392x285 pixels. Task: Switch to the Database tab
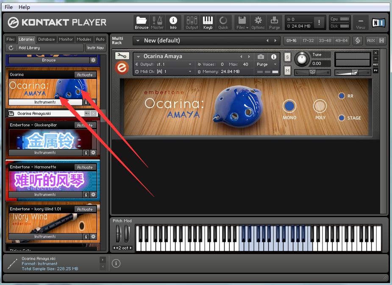[x=47, y=39]
